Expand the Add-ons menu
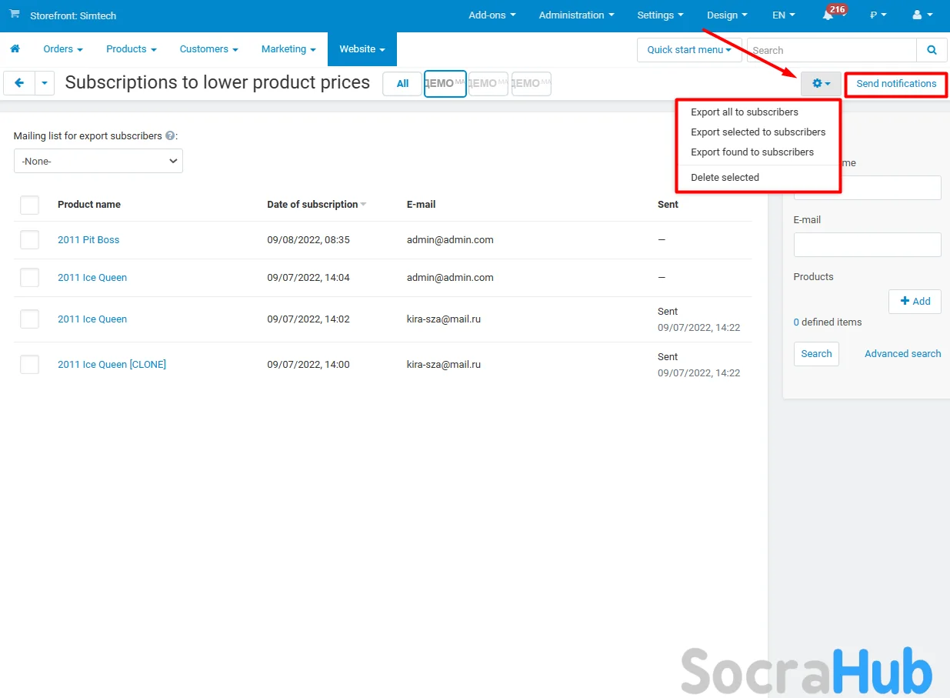Screen dimensions: 950x698 click(492, 15)
